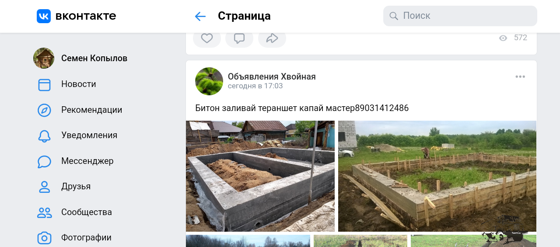Open the wooden formwork photo

tap(437, 176)
